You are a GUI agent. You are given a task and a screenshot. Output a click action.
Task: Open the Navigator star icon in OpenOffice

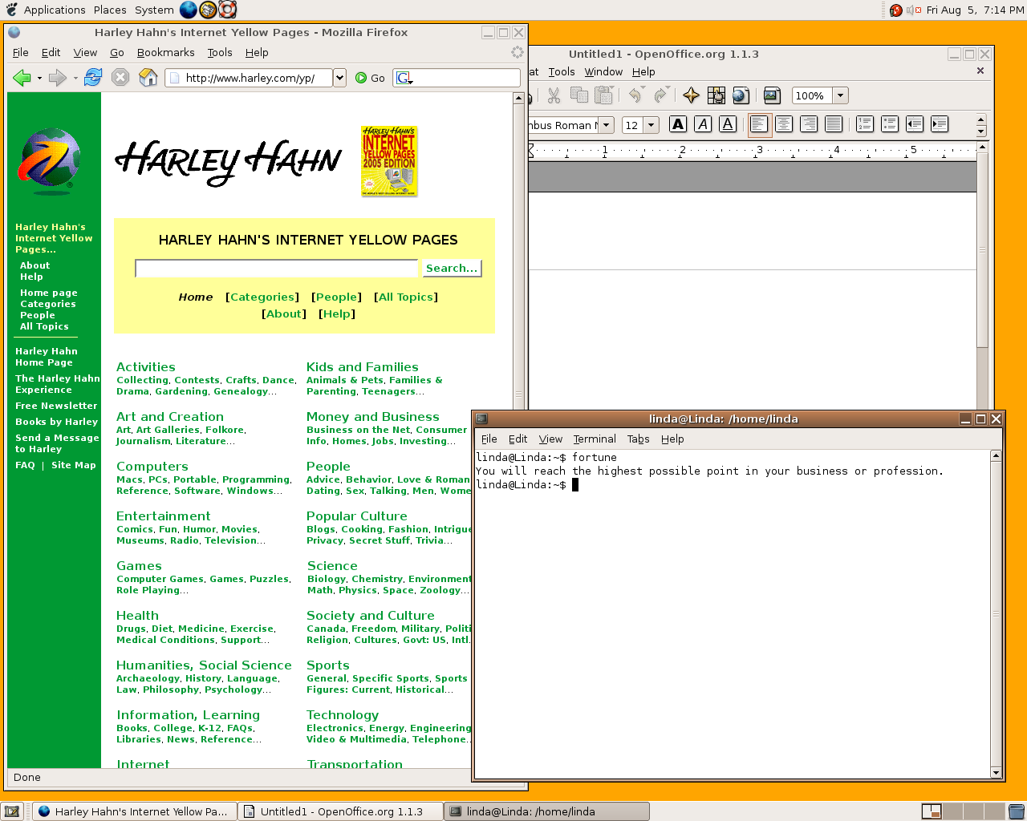(x=691, y=95)
